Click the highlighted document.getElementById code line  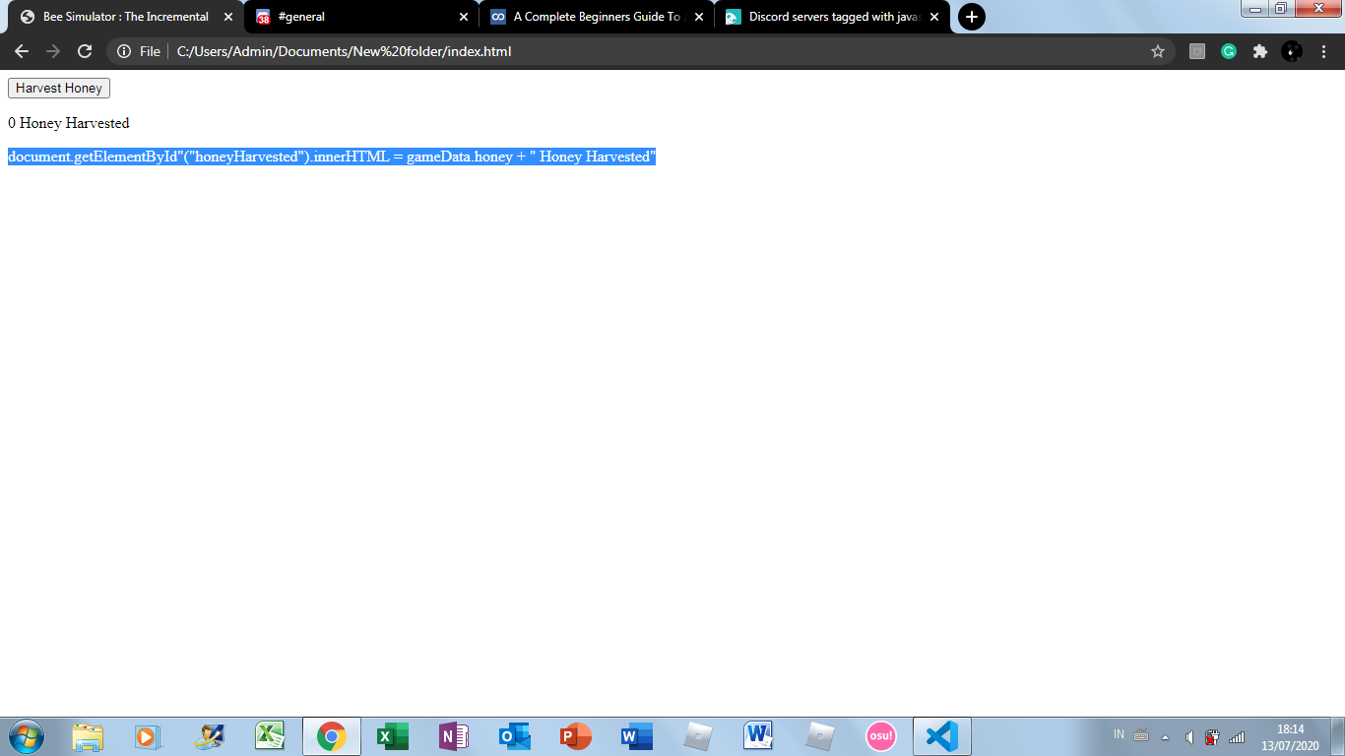[332, 157]
